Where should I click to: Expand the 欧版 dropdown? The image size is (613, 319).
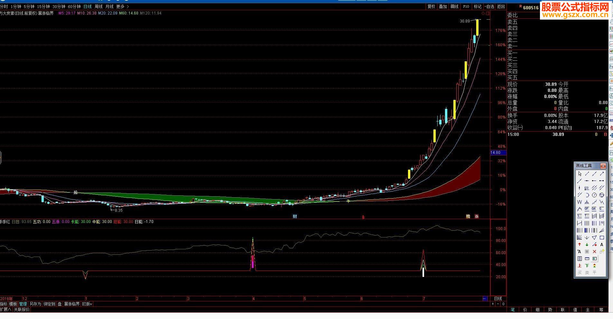coord(87,304)
